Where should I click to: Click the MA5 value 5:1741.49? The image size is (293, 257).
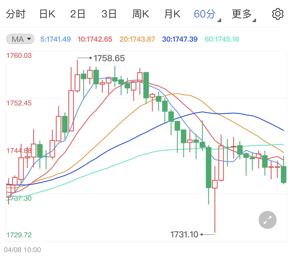55,39
